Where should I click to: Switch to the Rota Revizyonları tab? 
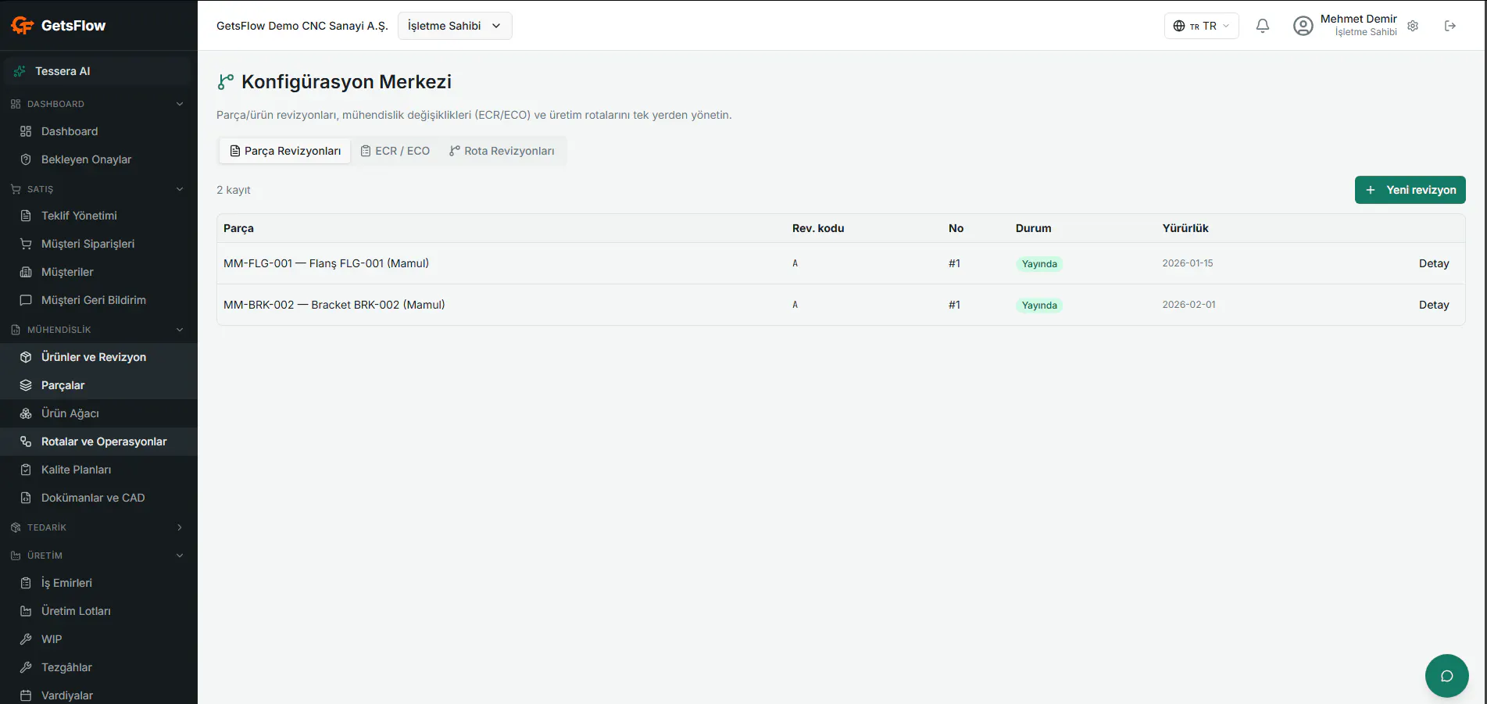click(x=502, y=151)
